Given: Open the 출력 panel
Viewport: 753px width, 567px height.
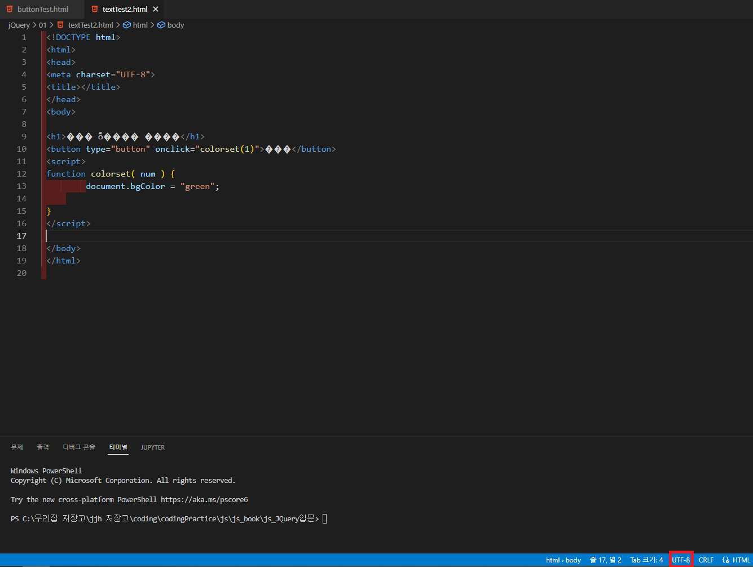Looking at the screenshot, I should pyautogui.click(x=42, y=447).
